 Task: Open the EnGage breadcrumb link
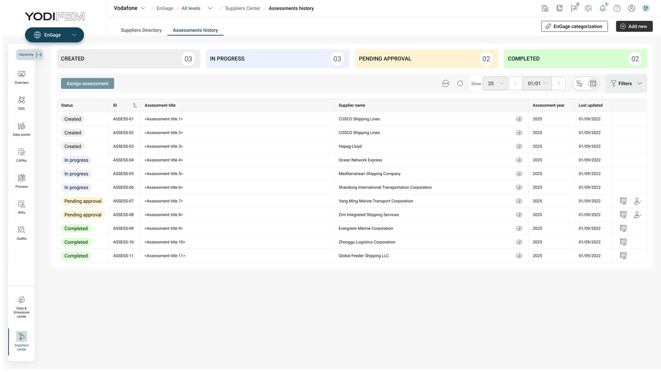coord(165,8)
